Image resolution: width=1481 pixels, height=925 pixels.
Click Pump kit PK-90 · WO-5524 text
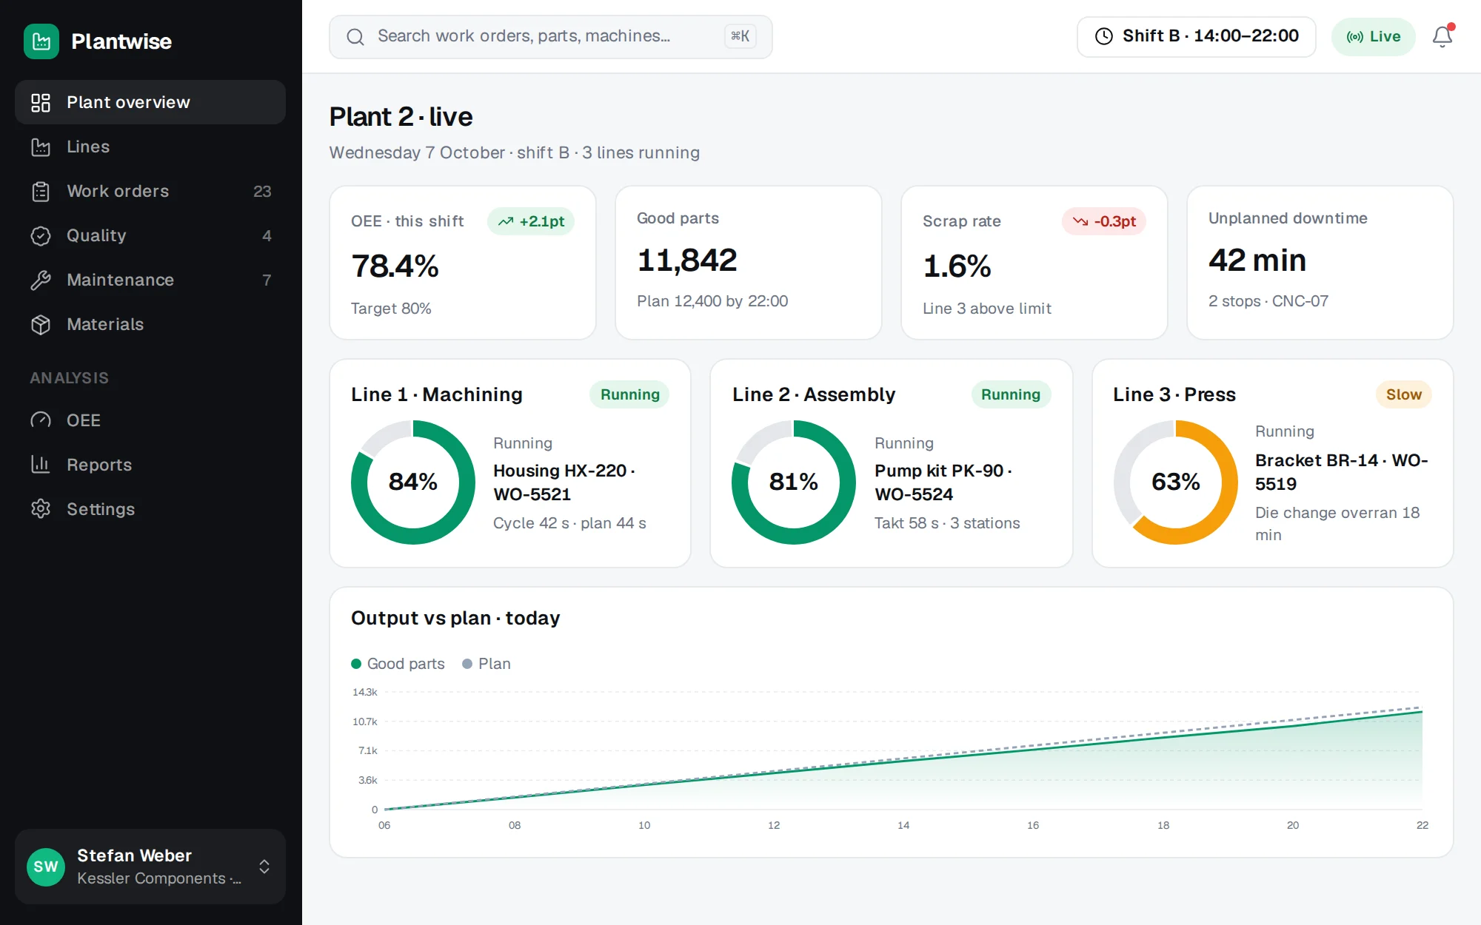click(x=943, y=482)
